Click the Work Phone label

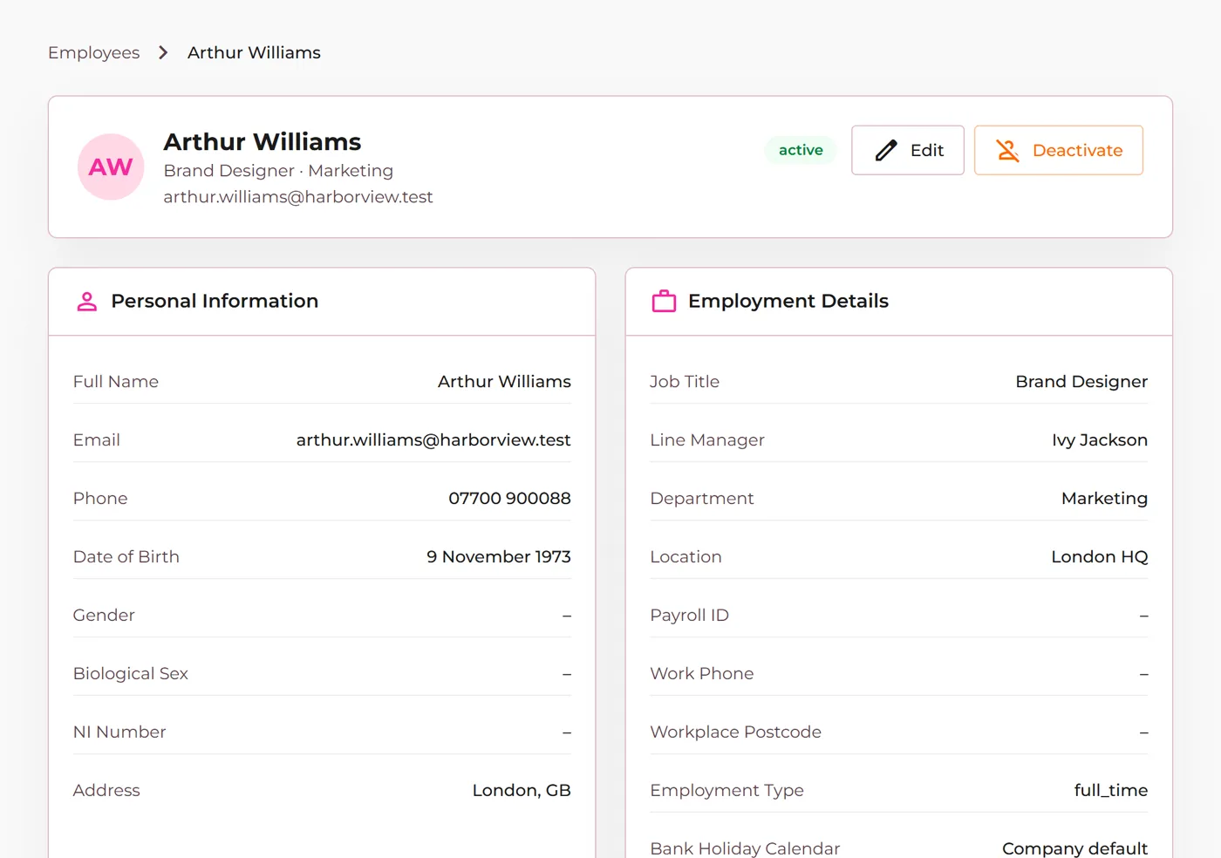702,674
